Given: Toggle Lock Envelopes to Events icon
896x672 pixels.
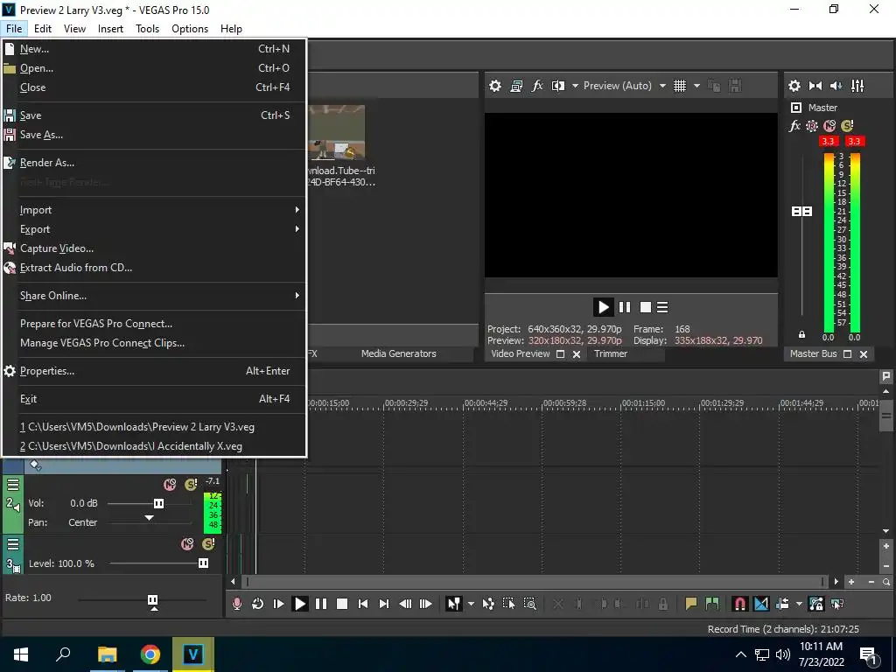Looking at the screenshot, I should [816, 604].
